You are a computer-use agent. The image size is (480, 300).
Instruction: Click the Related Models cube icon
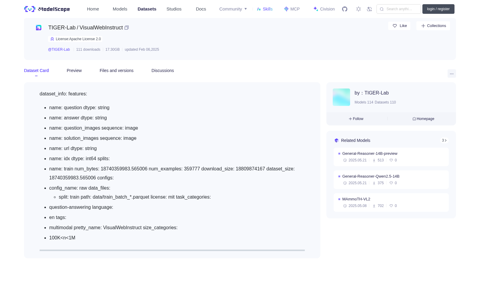(x=337, y=140)
